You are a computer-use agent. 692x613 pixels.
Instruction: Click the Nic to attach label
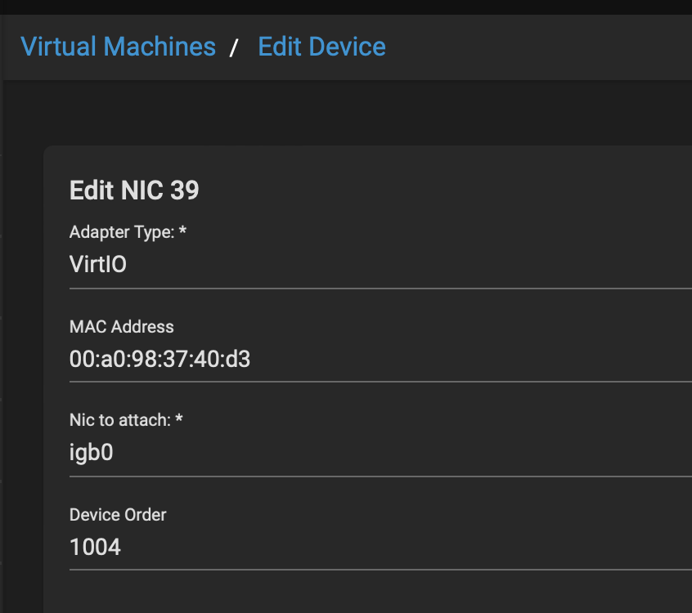tap(126, 420)
